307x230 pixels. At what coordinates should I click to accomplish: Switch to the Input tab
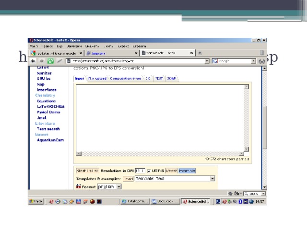pos(80,79)
